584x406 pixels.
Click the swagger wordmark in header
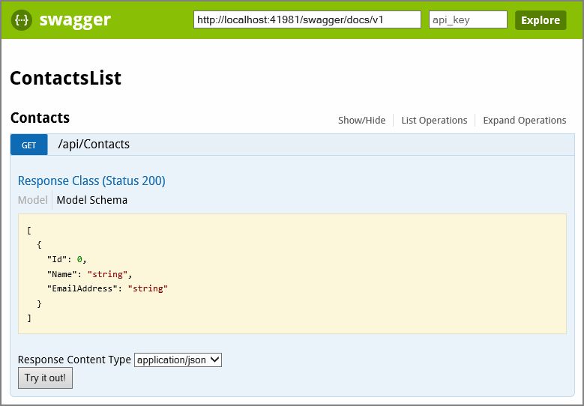[75, 20]
